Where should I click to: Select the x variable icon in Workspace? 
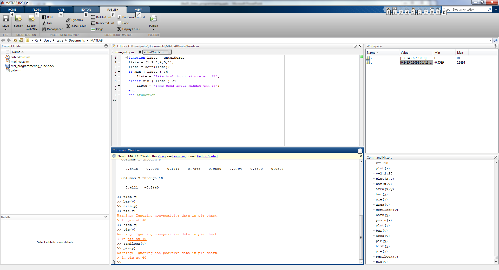tap(368, 58)
